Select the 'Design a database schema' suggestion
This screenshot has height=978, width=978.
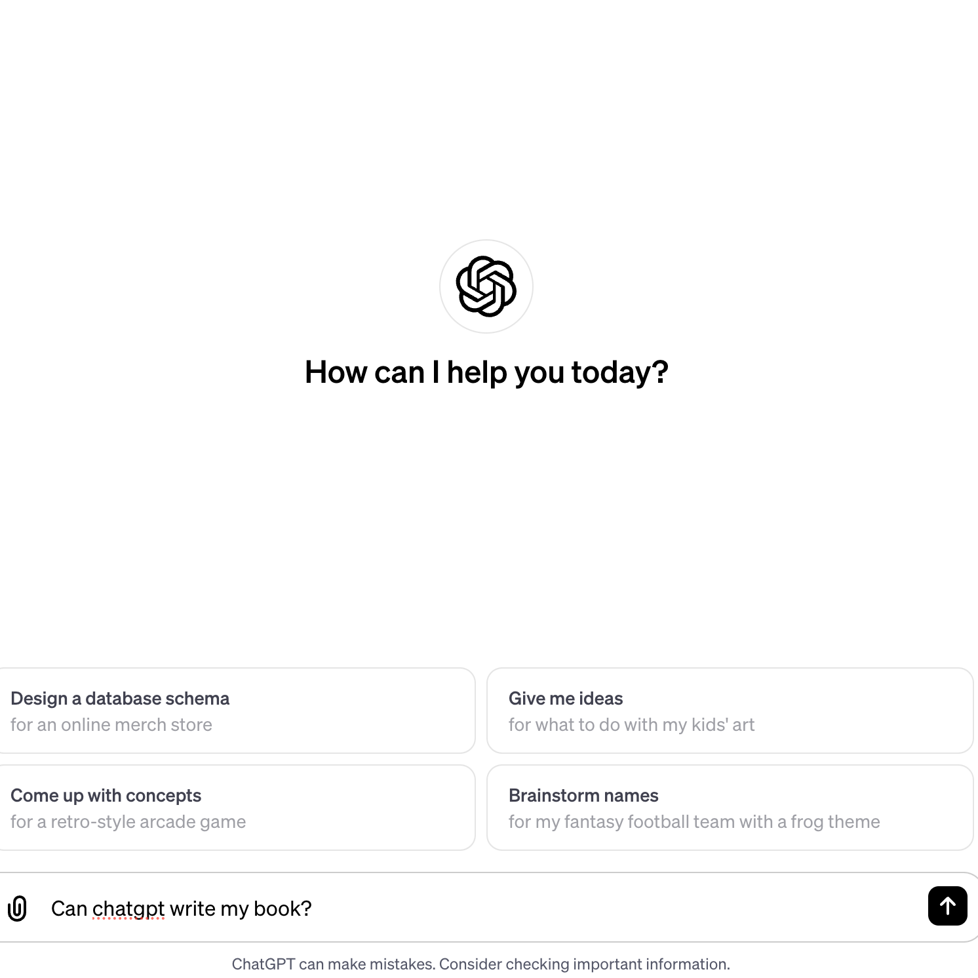coord(236,711)
